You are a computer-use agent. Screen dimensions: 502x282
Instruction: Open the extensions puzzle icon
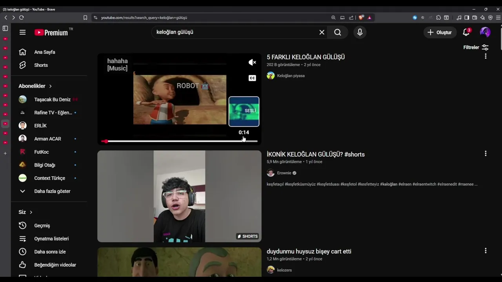(438, 18)
